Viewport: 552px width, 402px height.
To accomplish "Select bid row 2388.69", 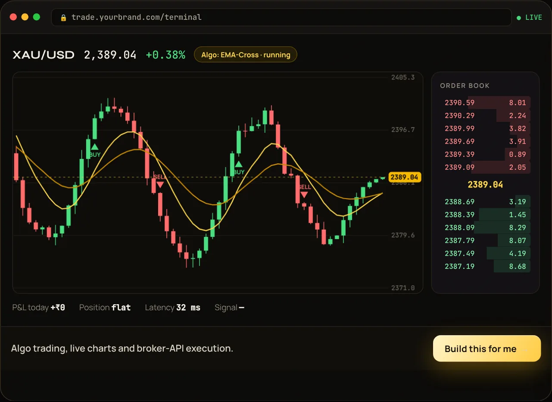I will coord(485,202).
